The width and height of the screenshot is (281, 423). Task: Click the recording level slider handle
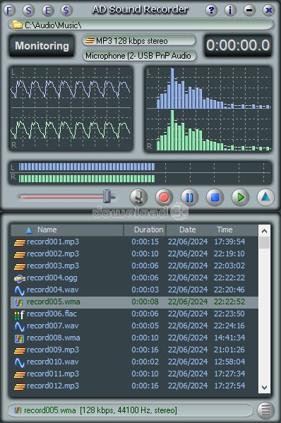107,196
